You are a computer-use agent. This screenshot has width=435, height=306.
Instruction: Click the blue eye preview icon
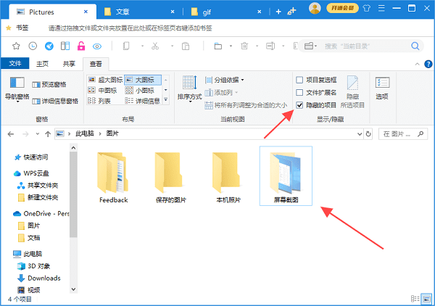(x=98, y=46)
